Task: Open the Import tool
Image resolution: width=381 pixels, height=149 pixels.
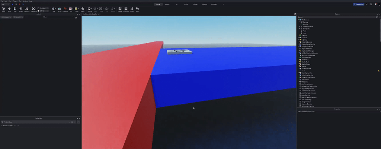Action: click(x=83, y=9)
